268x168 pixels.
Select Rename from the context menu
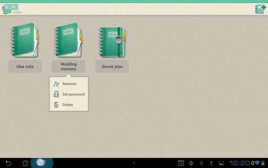pos(69,84)
